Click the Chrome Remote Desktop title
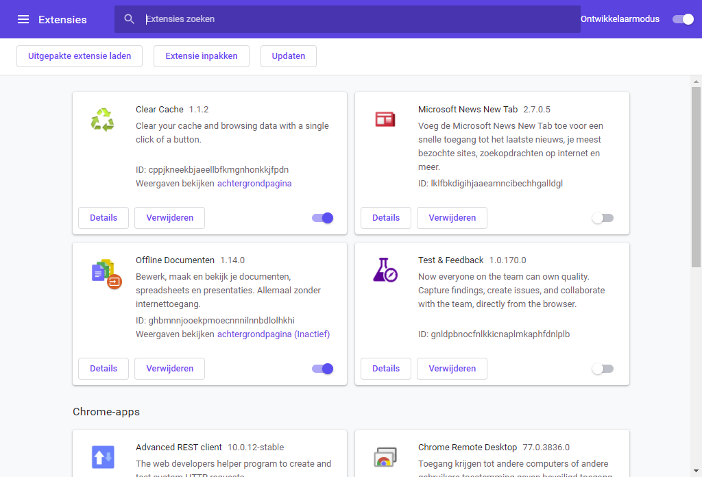702x477 pixels. pos(468,448)
